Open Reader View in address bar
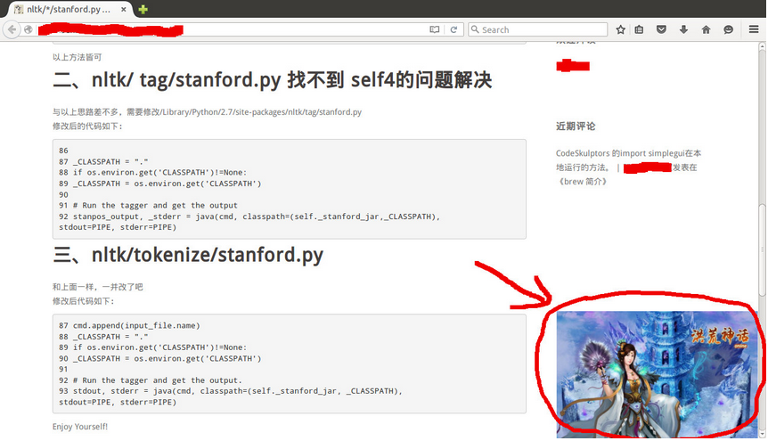The height and width of the screenshot is (441, 768). pyautogui.click(x=435, y=29)
